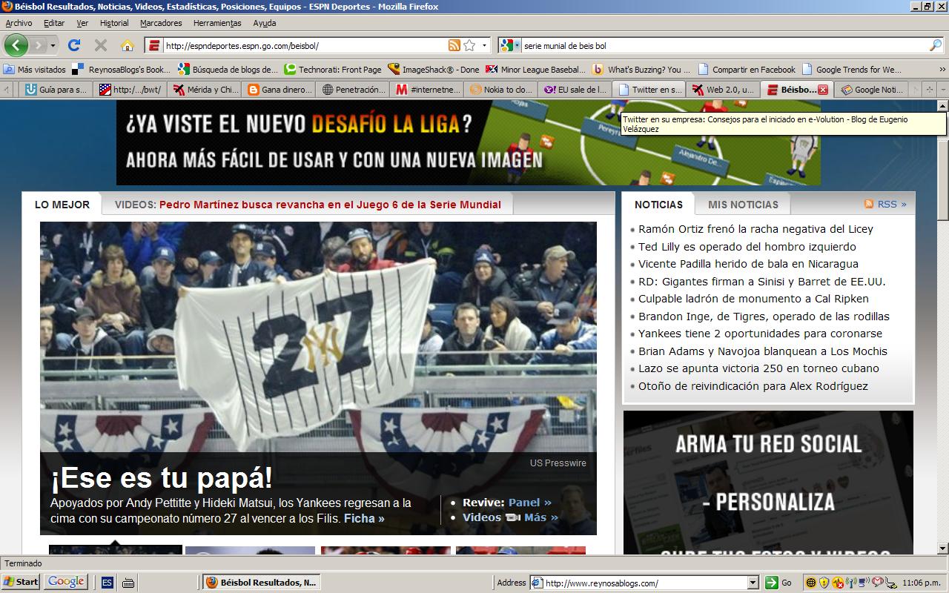
Task: Open the Archivo menu
Action: 19,23
